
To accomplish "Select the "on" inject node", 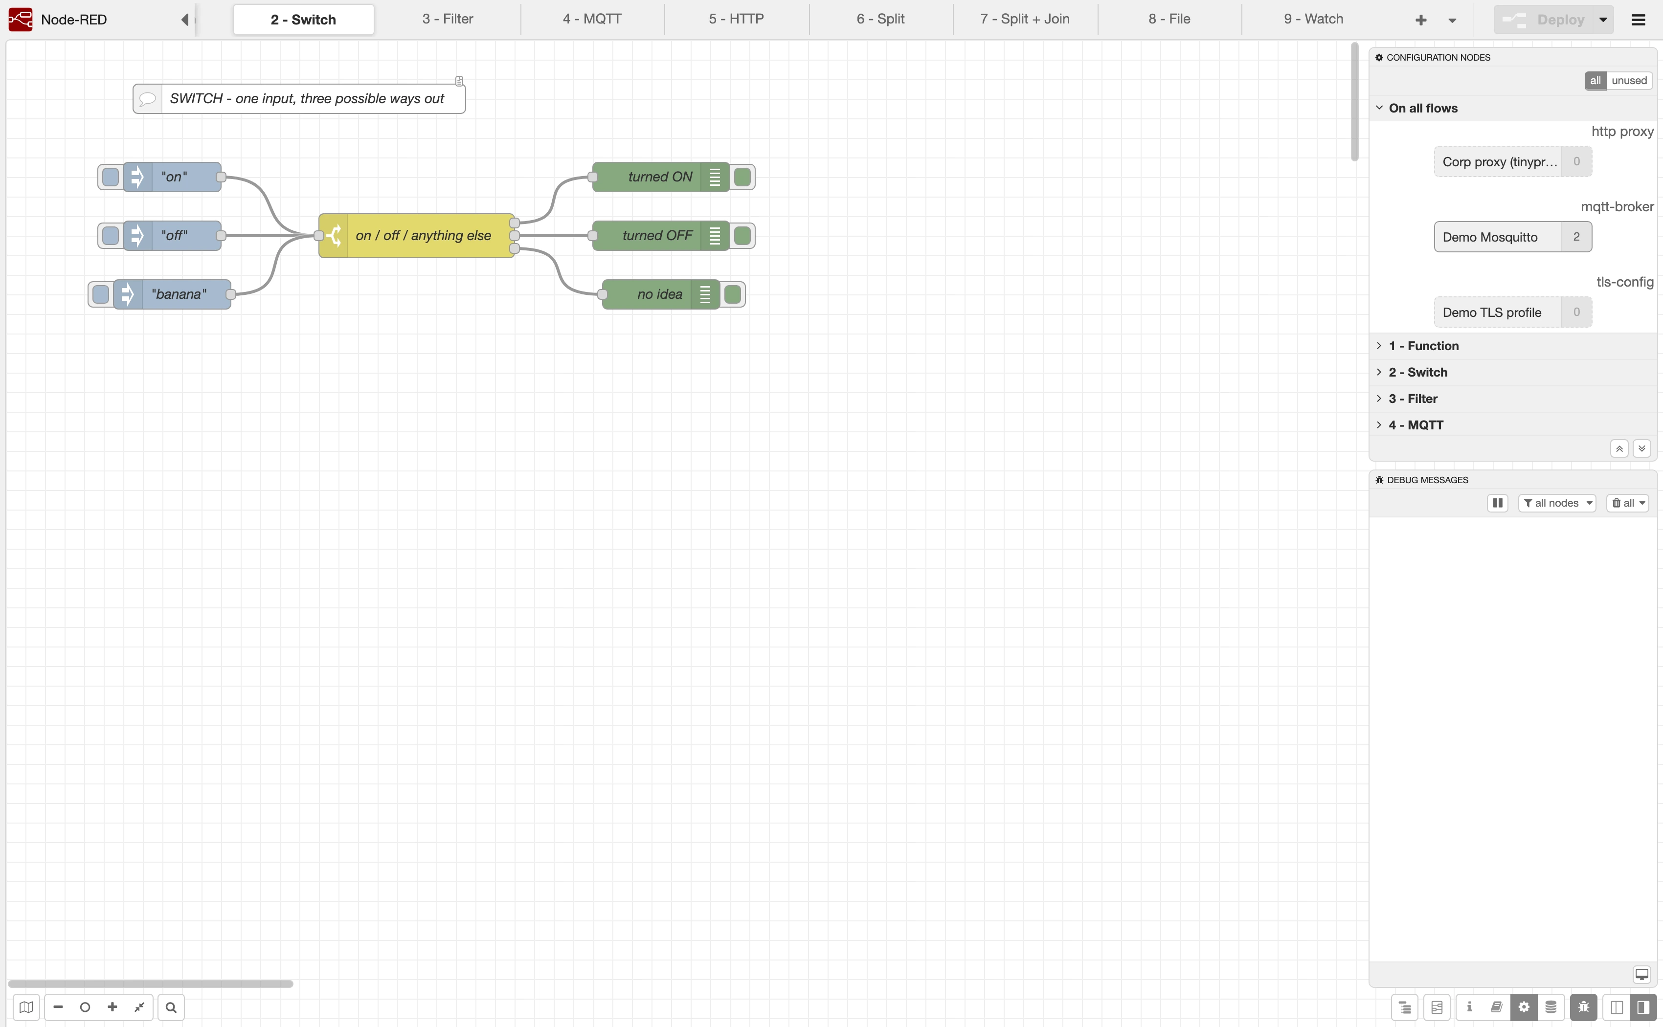I will [173, 177].
